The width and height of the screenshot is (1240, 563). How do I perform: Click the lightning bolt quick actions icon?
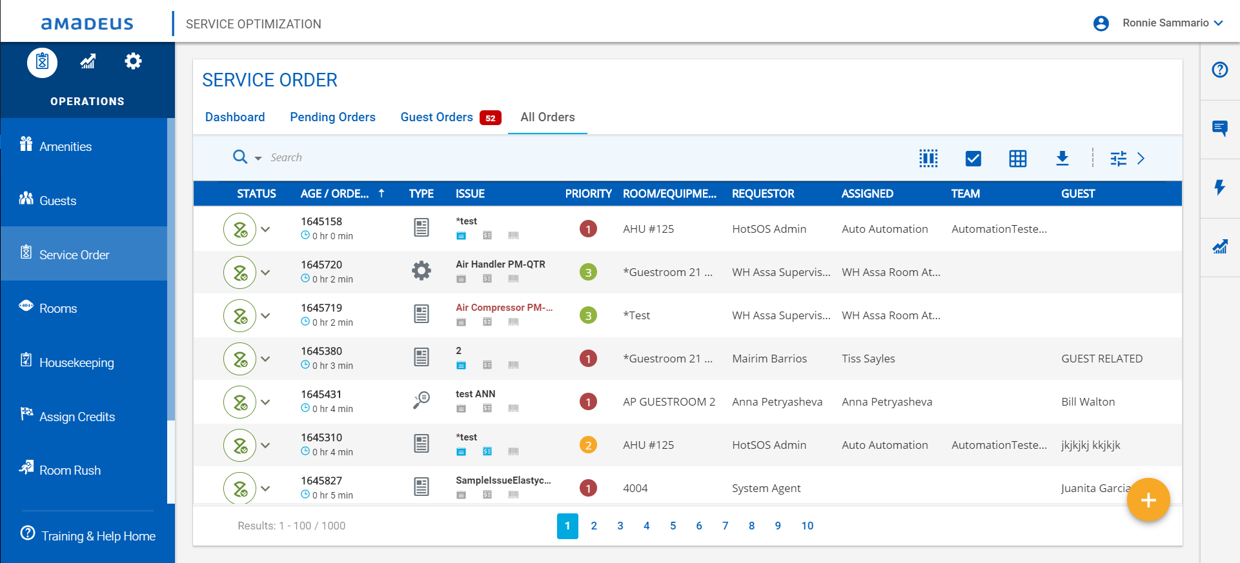(x=1219, y=188)
